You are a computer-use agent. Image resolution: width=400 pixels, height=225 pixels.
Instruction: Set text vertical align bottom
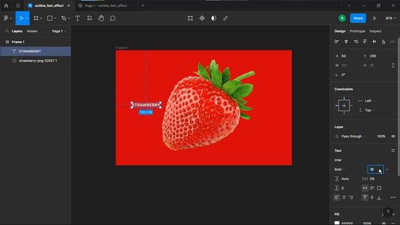click(379, 197)
